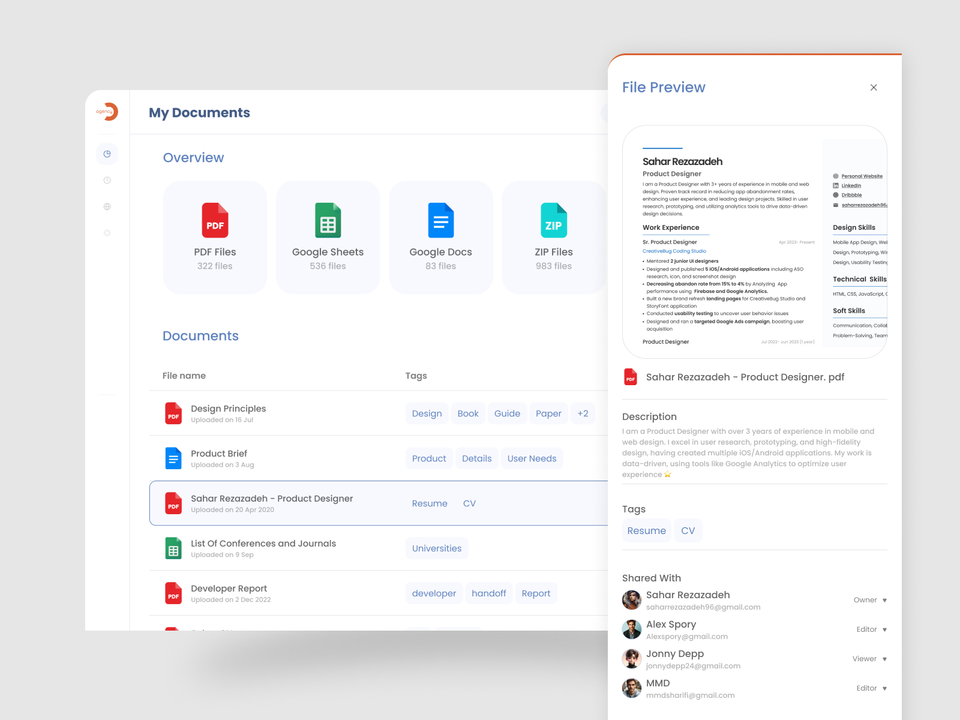
Task: Click the LinkedIn link in the resume
Action: [850, 185]
